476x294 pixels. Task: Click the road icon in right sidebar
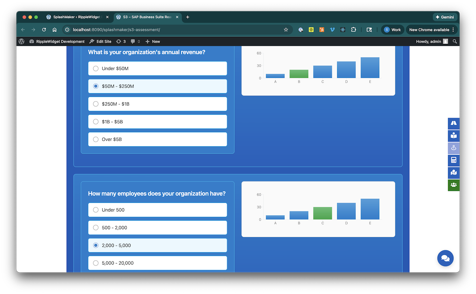coord(454,123)
